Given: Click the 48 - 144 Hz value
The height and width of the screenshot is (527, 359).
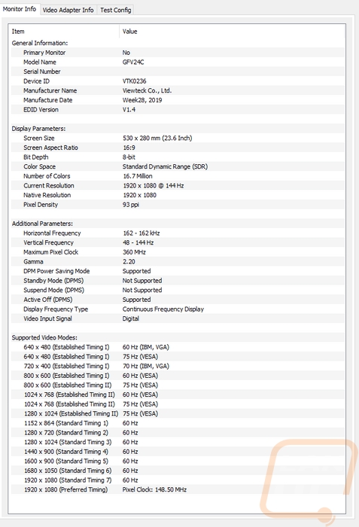Looking at the screenshot, I should point(138,242).
